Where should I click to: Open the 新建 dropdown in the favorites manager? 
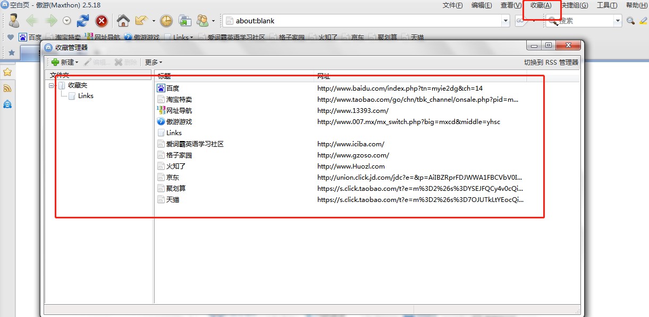coord(64,62)
